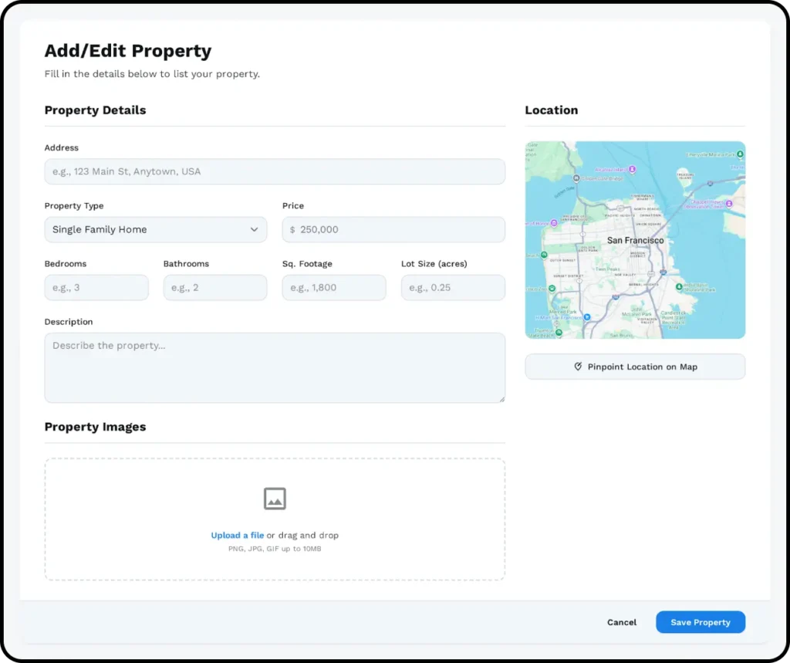Click the Pinpoint Location on Map button

(635, 367)
